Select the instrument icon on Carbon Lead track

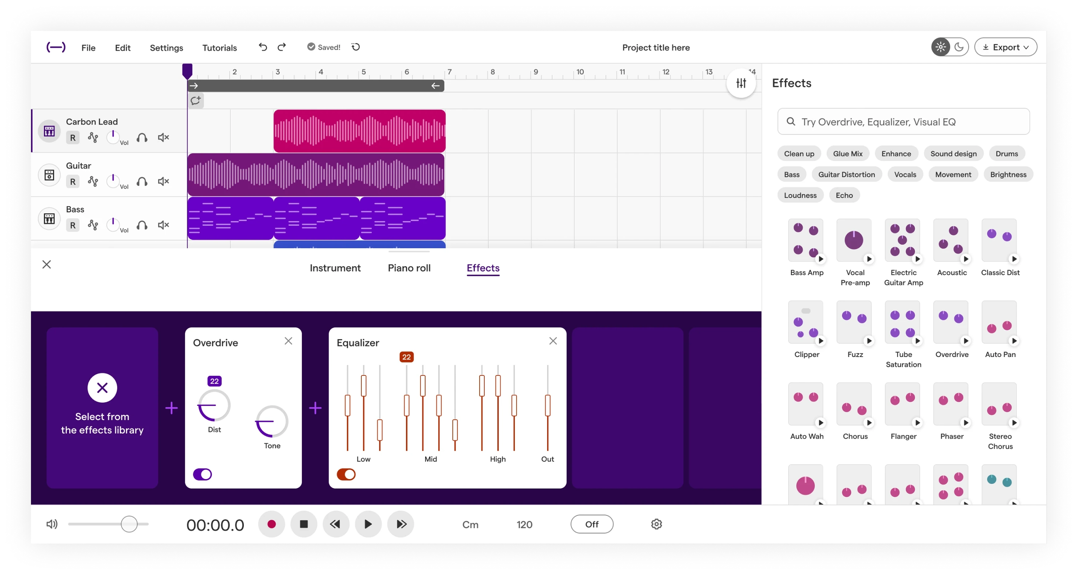49,131
